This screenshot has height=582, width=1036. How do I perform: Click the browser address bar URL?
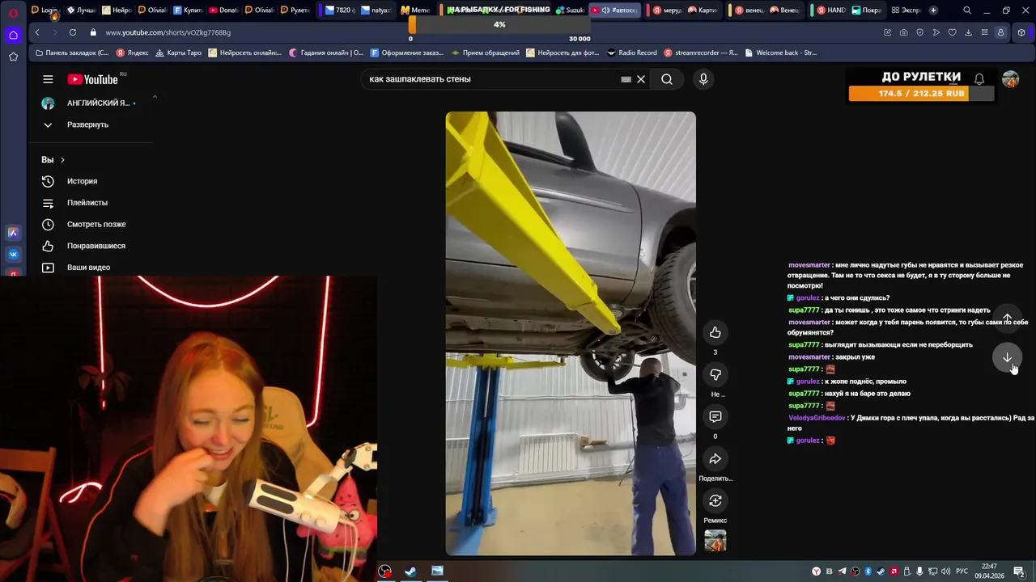click(168, 32)
